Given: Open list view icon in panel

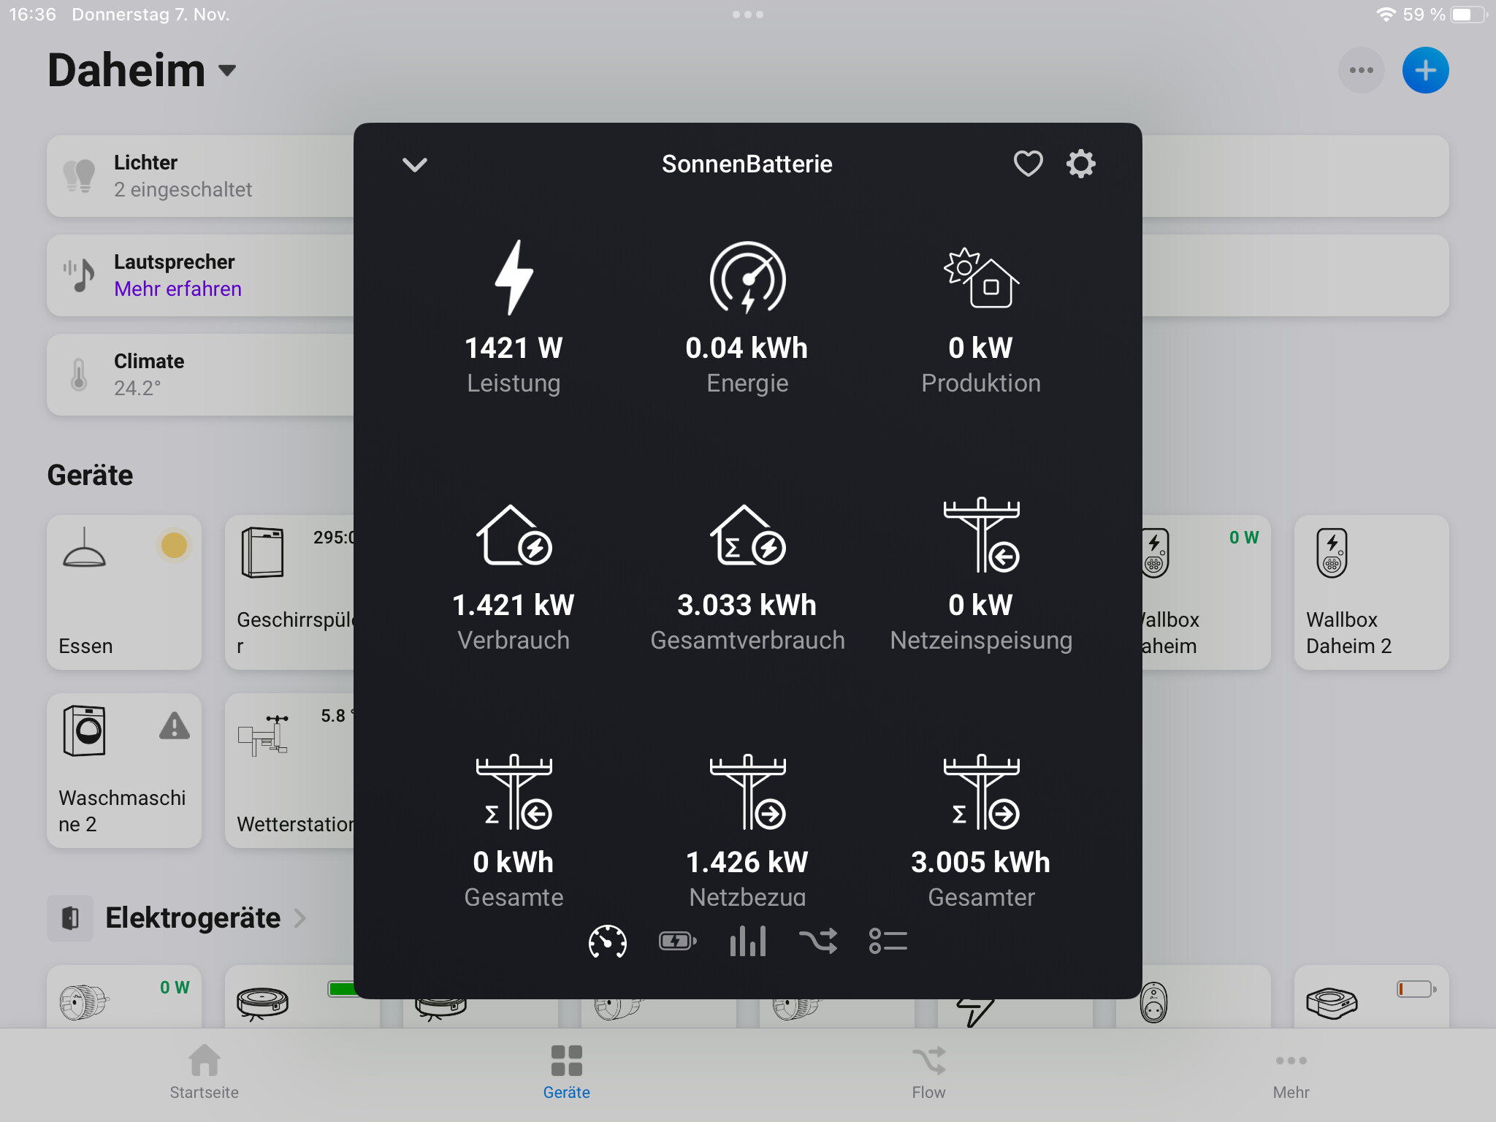Looking at the screenshot, I should (x=888, y=941).
